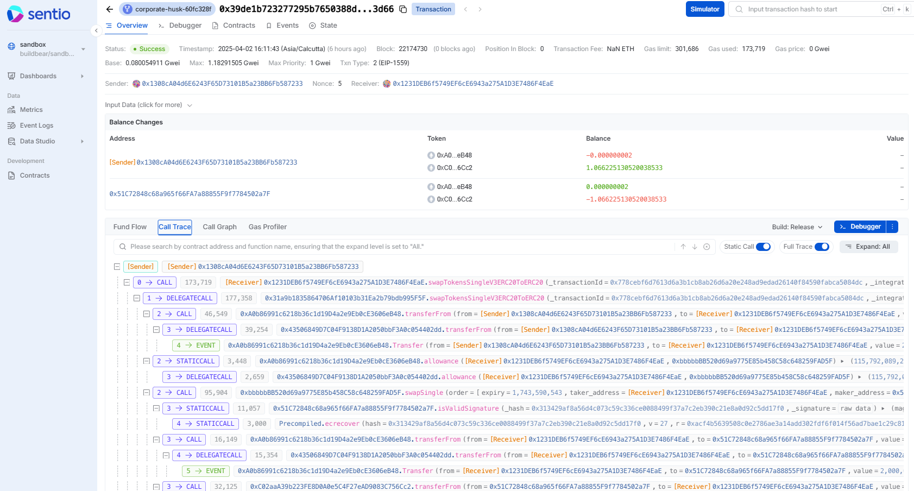This screenshot has width=914, height=491.
Task: Toggle the Static Call switch
Action: [763, 247]
